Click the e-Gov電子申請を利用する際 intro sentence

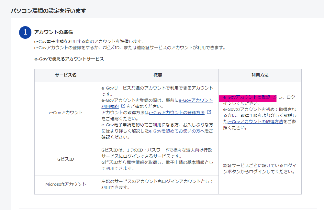(x=89, y=41)
